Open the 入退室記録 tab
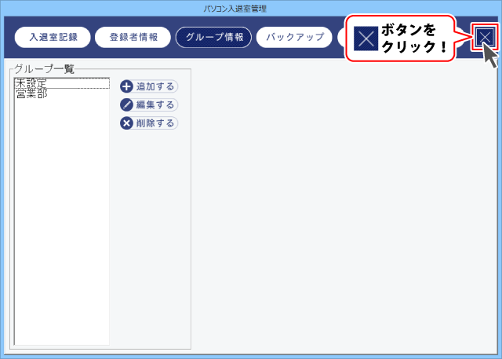Screen dimensions: 502x359 [53, 37]
